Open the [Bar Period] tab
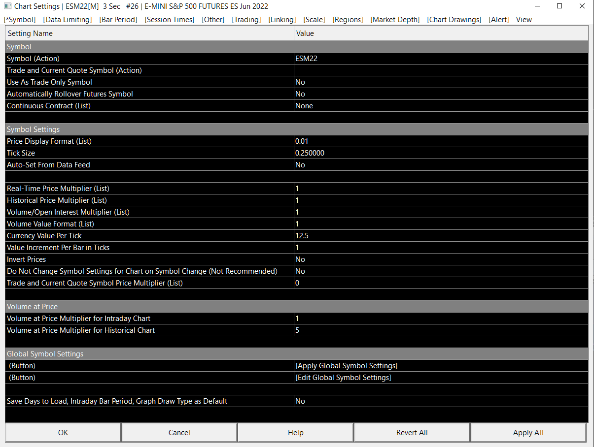The height and width of the screenshot is (447, 594). [118, 20]
